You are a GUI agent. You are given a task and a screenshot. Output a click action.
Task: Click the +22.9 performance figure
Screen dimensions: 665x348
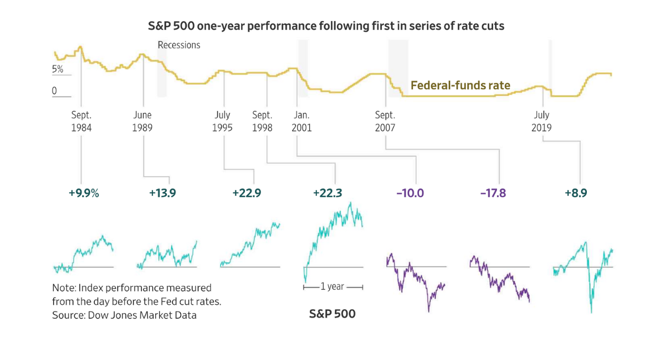[247, 193]
